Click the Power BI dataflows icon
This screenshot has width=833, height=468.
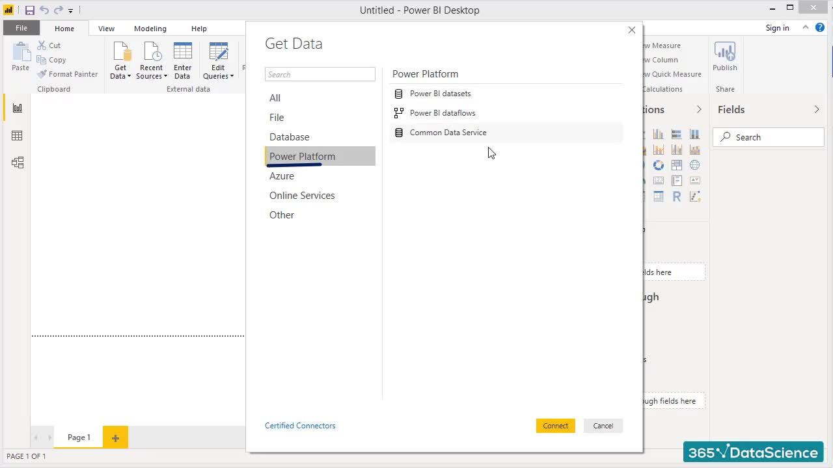399,113
